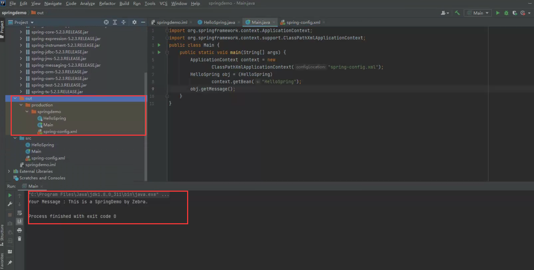This screenshot has height=270, width=534.
Task: Toggle soft-wrap in the Run console
Action: point(20,213)
